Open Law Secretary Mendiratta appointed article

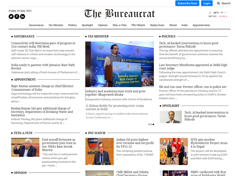[193, 67]
